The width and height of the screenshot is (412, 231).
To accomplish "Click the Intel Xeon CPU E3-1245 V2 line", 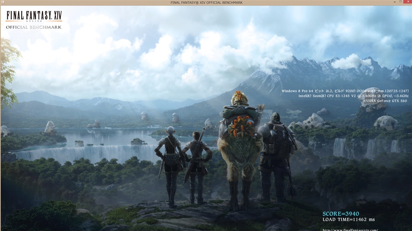I will [353, 96].
